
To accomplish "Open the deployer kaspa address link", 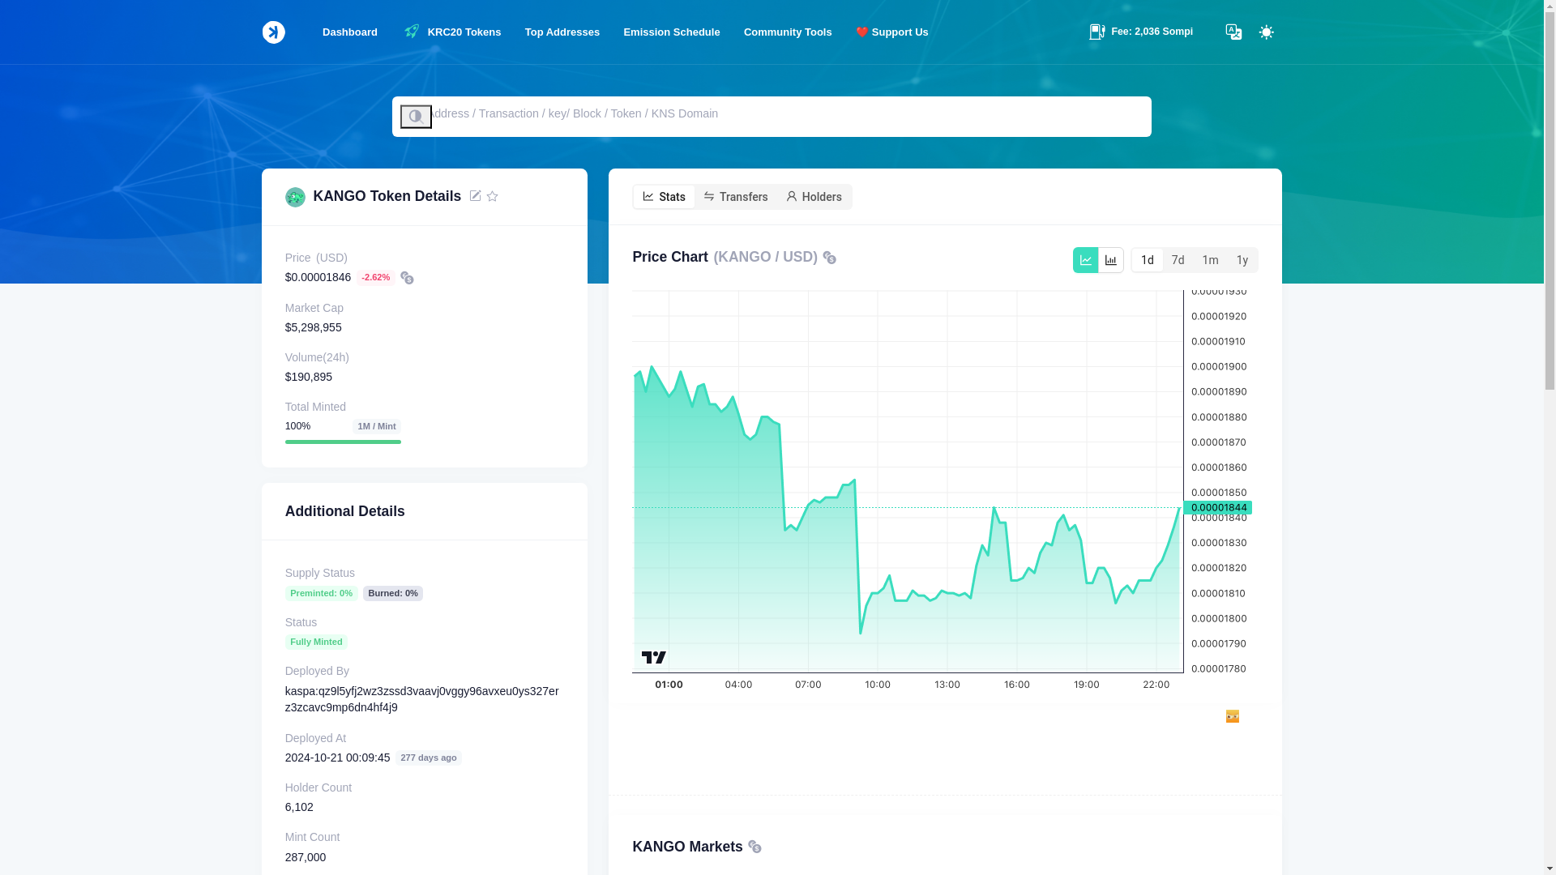I will [422, 699].
